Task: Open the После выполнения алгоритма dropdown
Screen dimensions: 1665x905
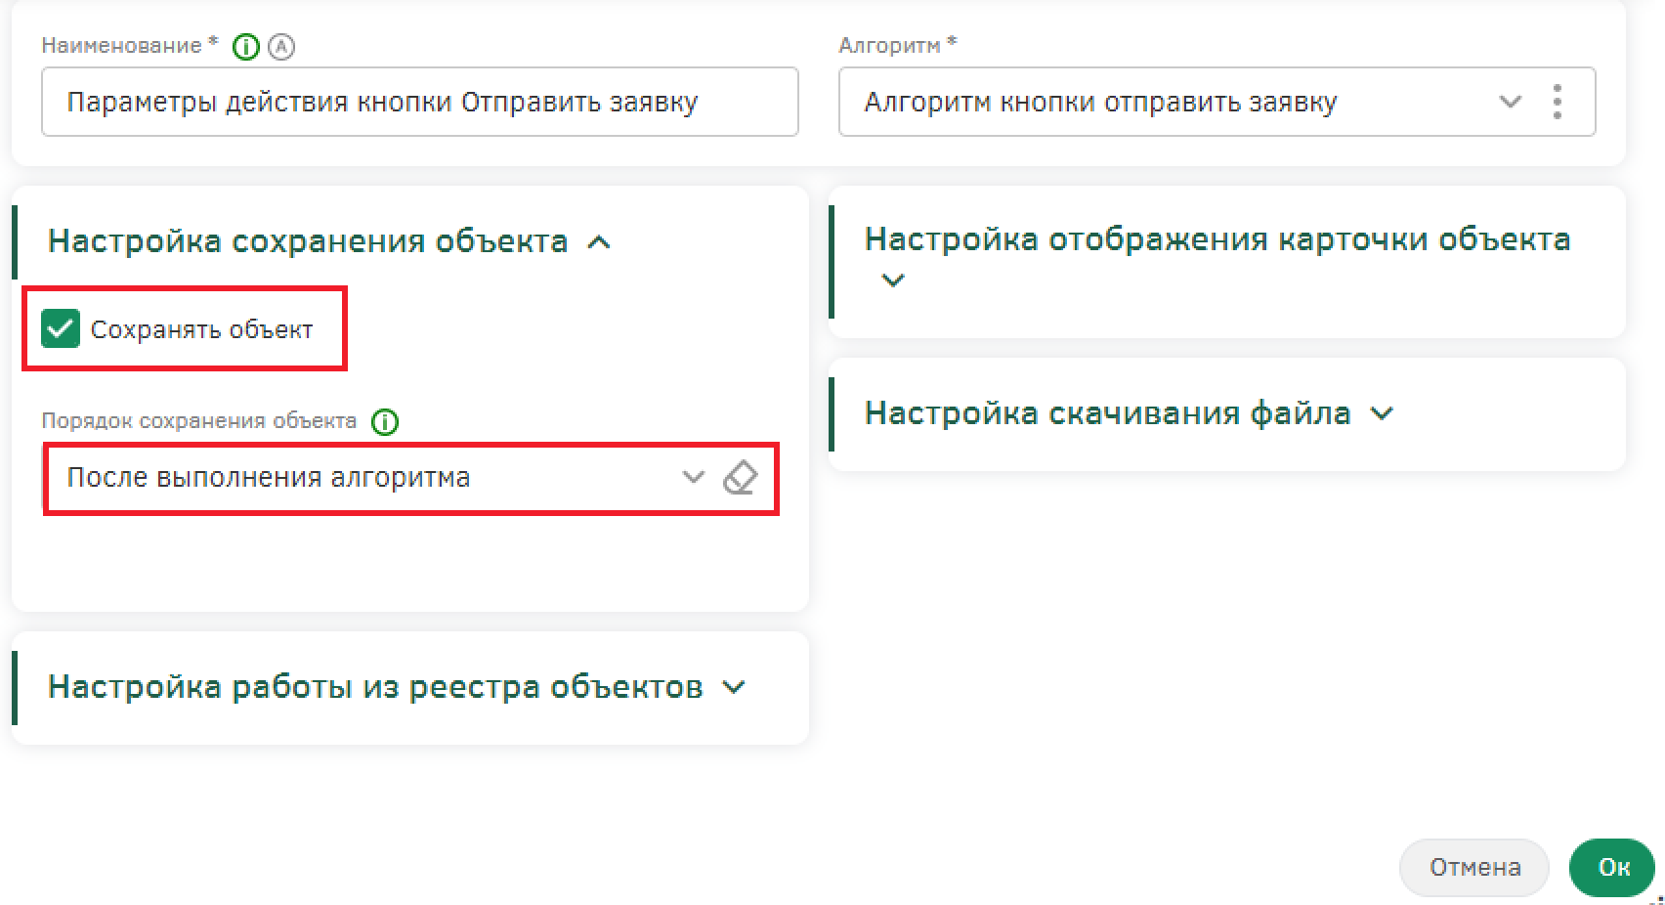Action: pyautogui.click(x=693, y=478)
